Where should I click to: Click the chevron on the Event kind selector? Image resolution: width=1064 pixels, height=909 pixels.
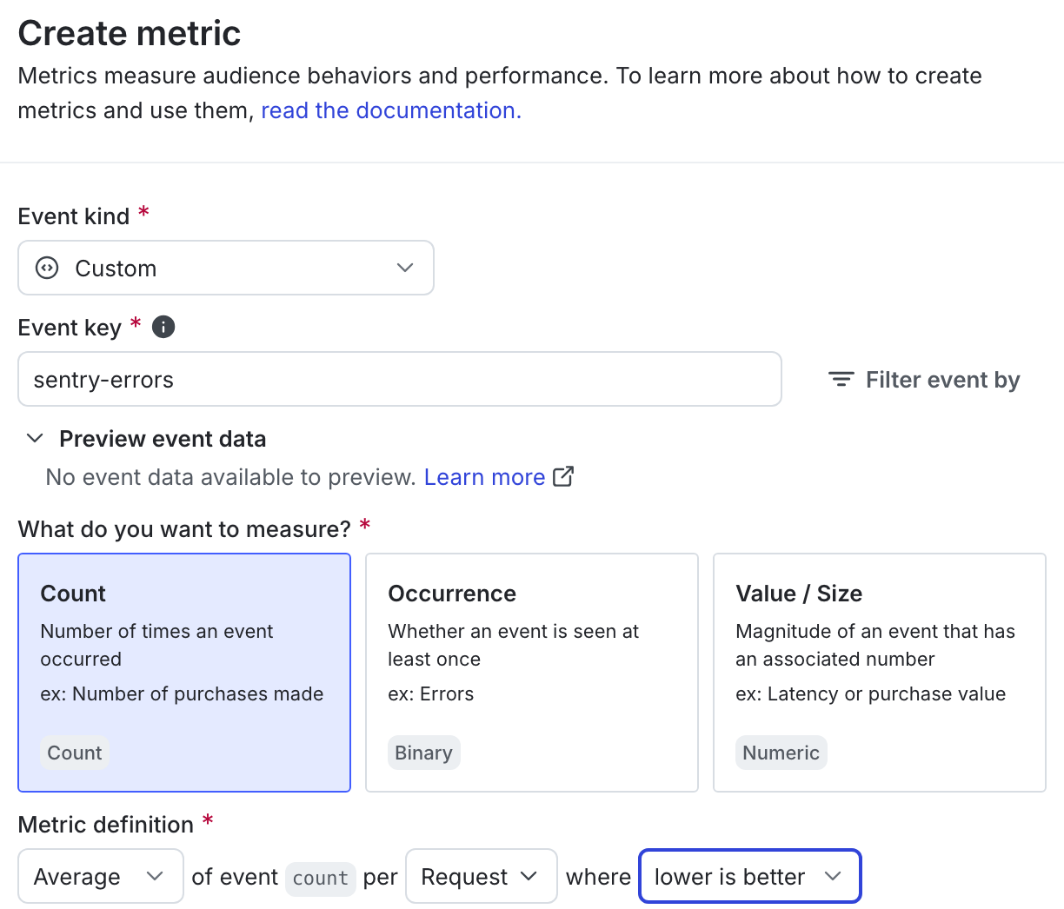pos(405,268)
